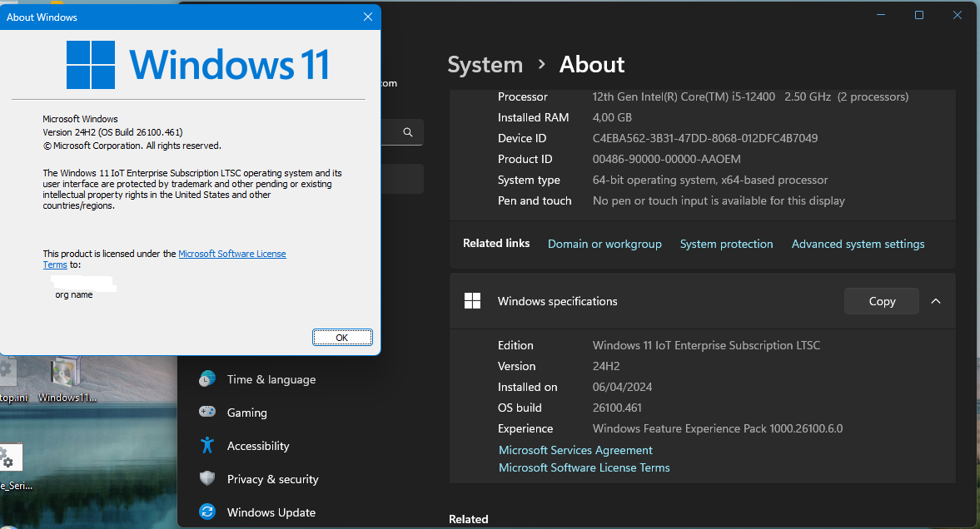Select Time & language in Settings sidebar
The image size is (980, 529).
coord(271,380)
